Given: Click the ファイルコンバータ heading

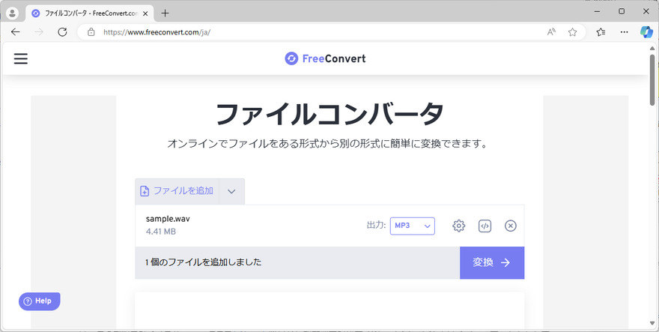Looking at the screenshot, I should pos(329,114).
